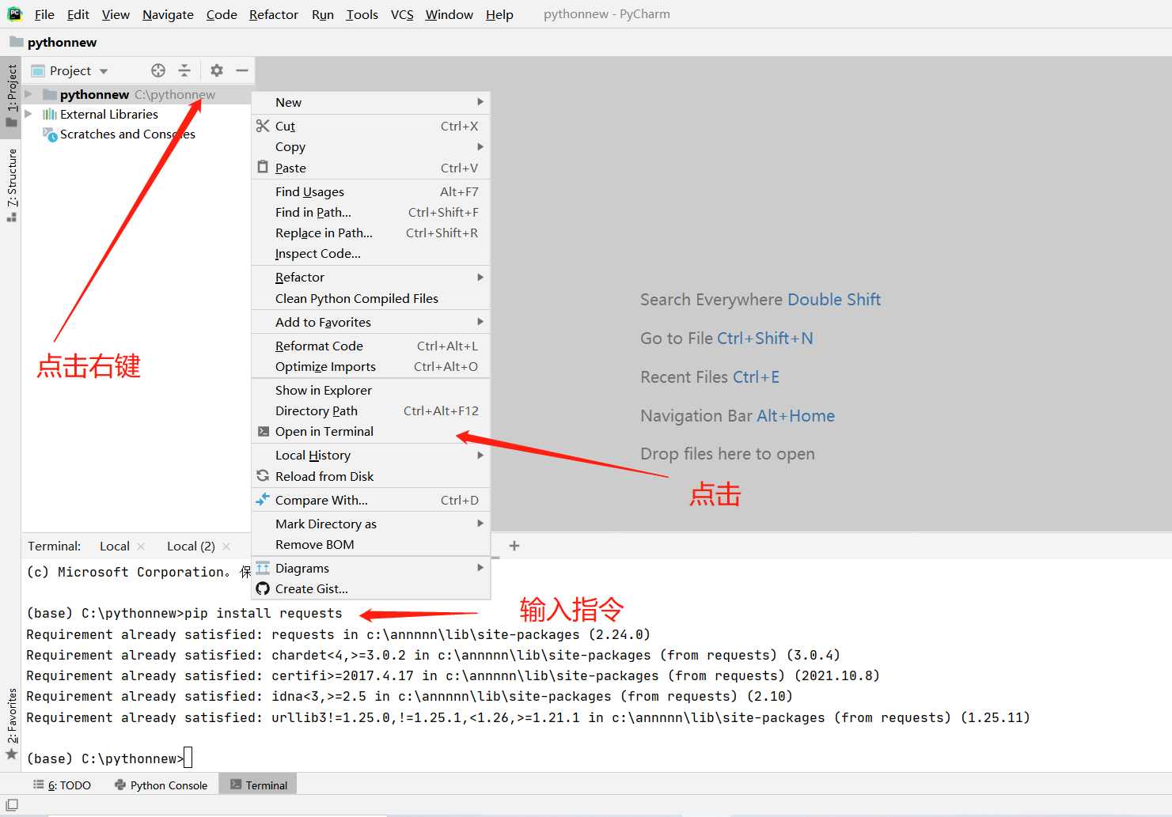Open the 7: Structure side tool window

point(11,185)
